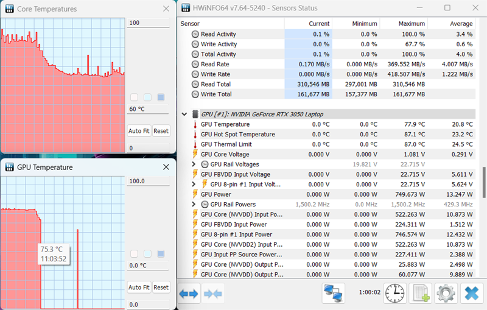The width and height of the screenshot is (487, 310).
Task: Close sensors with the blue X icon
Action: [472, 293]
